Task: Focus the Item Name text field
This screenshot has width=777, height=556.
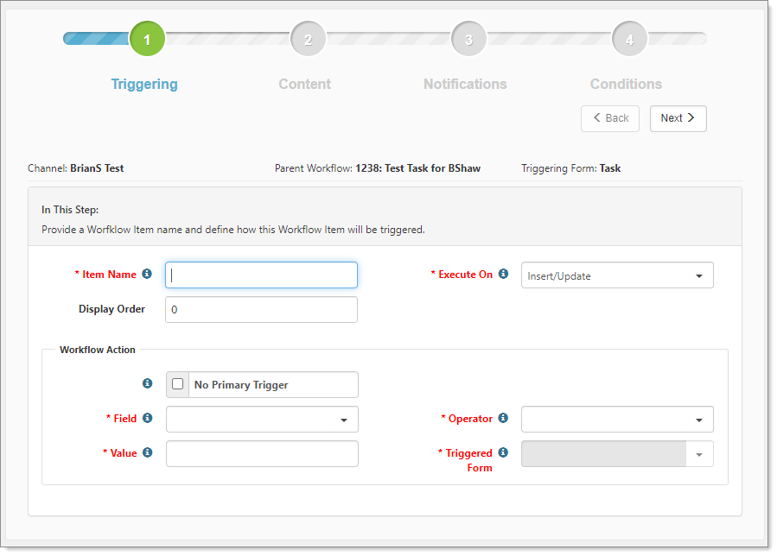Action: [x=261, y=275]
